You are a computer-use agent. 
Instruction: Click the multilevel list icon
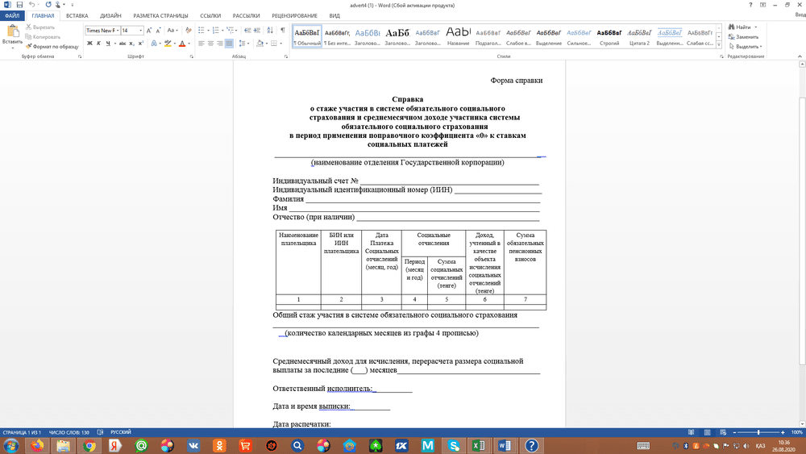tap(230, 31)
